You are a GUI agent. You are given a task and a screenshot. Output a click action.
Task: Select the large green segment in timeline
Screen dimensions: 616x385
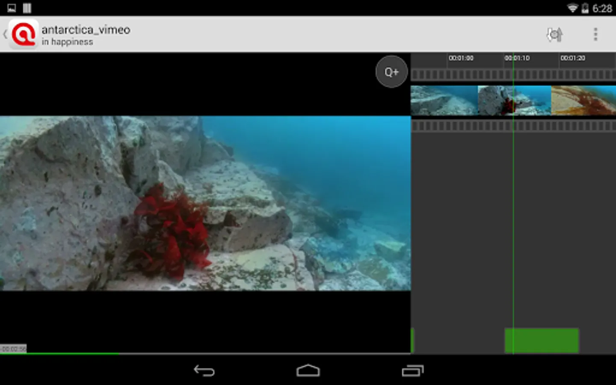(x=542, y=341)
